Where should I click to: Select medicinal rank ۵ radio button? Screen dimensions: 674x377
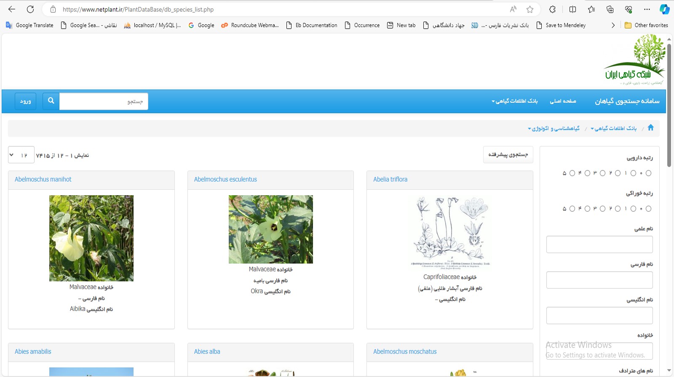point(572,173)
